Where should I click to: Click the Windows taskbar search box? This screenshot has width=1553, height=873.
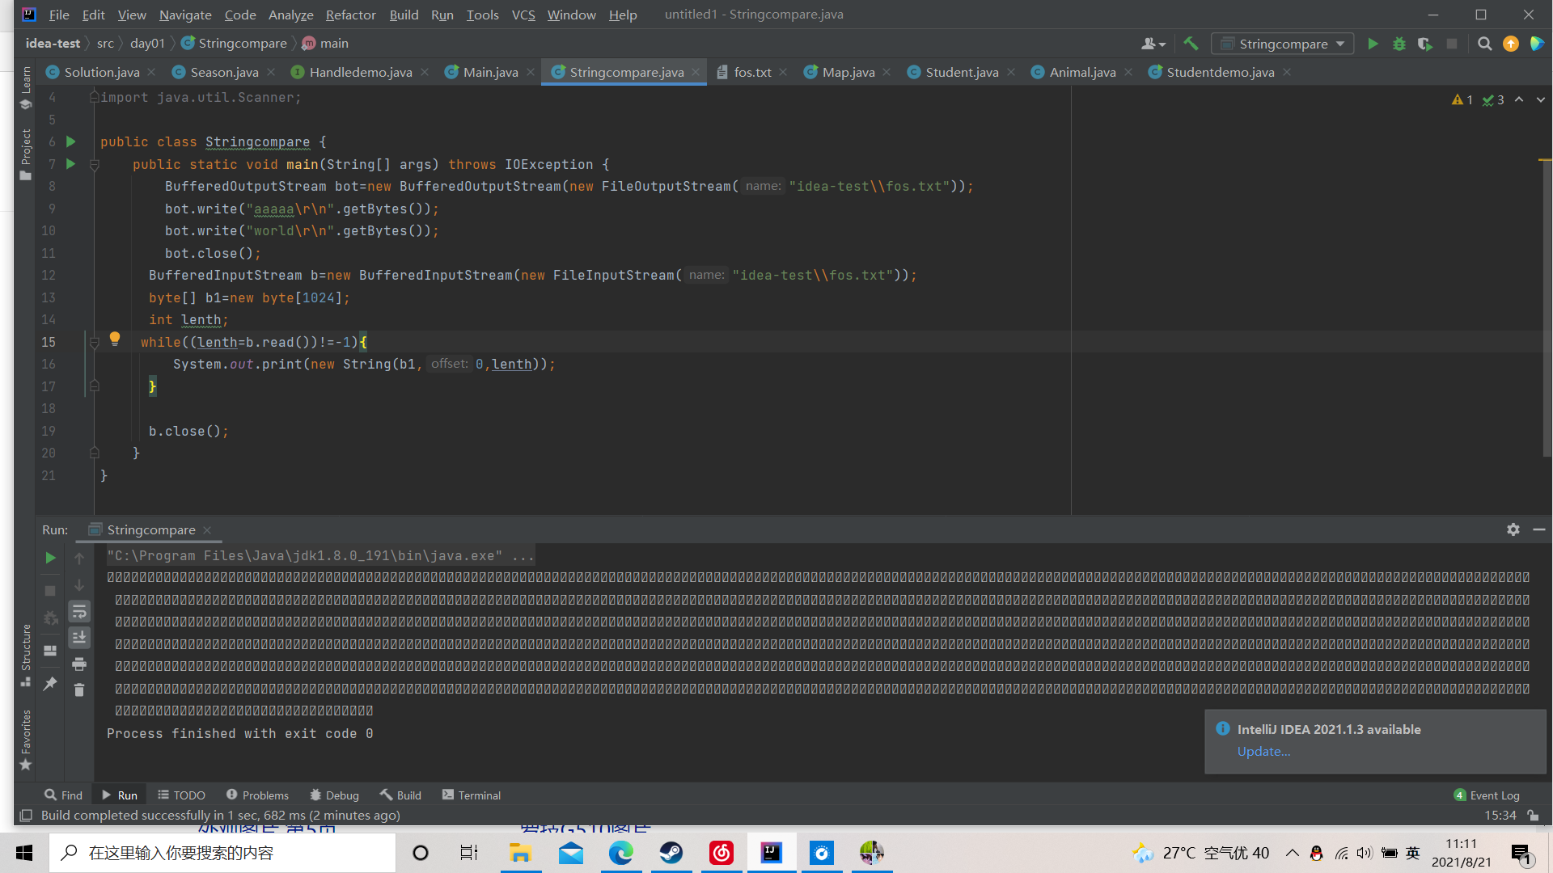pos(222,853)
